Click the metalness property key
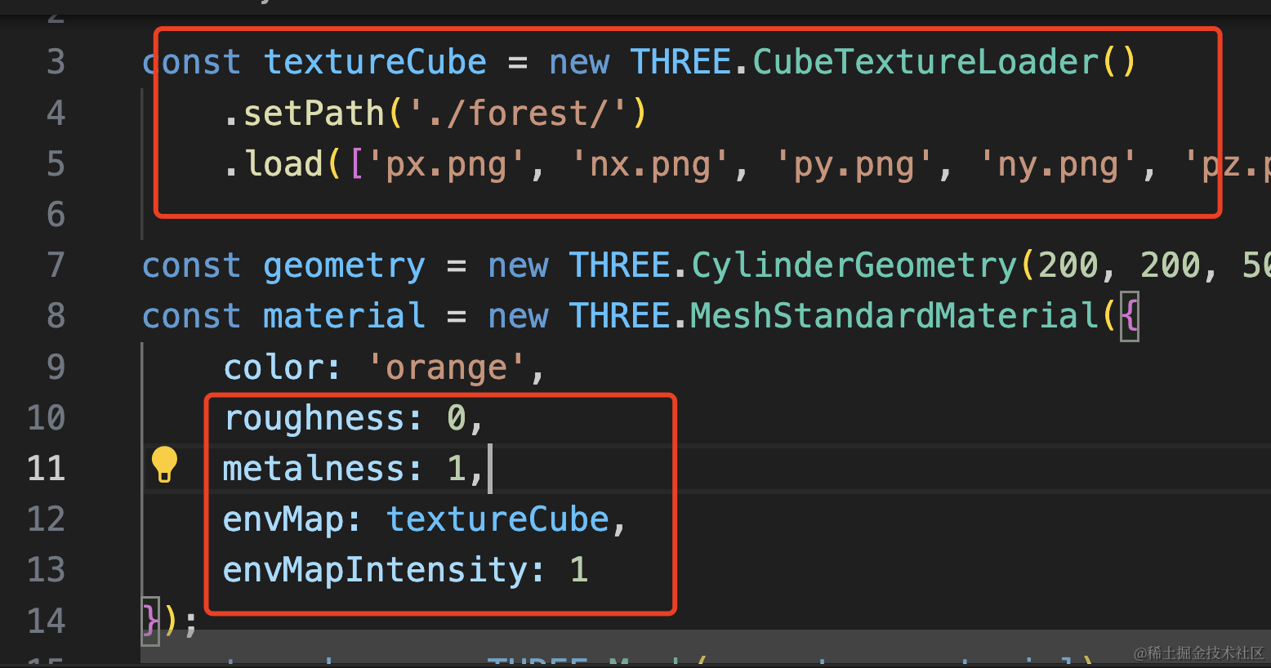1271x668 pixels. (314, 469)
